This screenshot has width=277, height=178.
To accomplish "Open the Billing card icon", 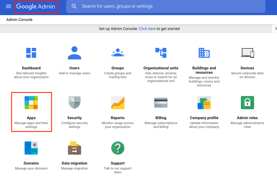I will pos(161,103).
